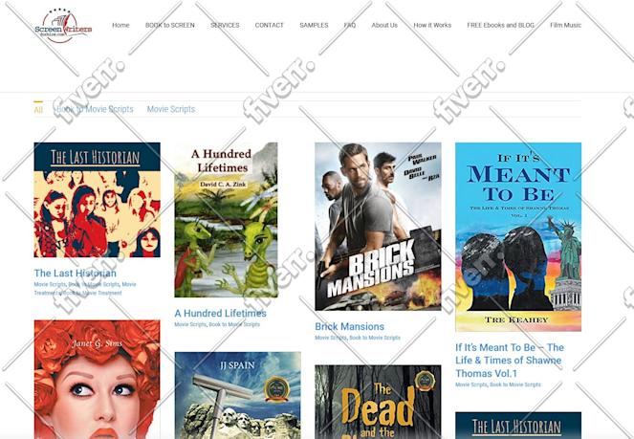Open A Hundred Lifetimes cover image
The height and width of the screenshot is (439, 634).
tap(226, 220)
